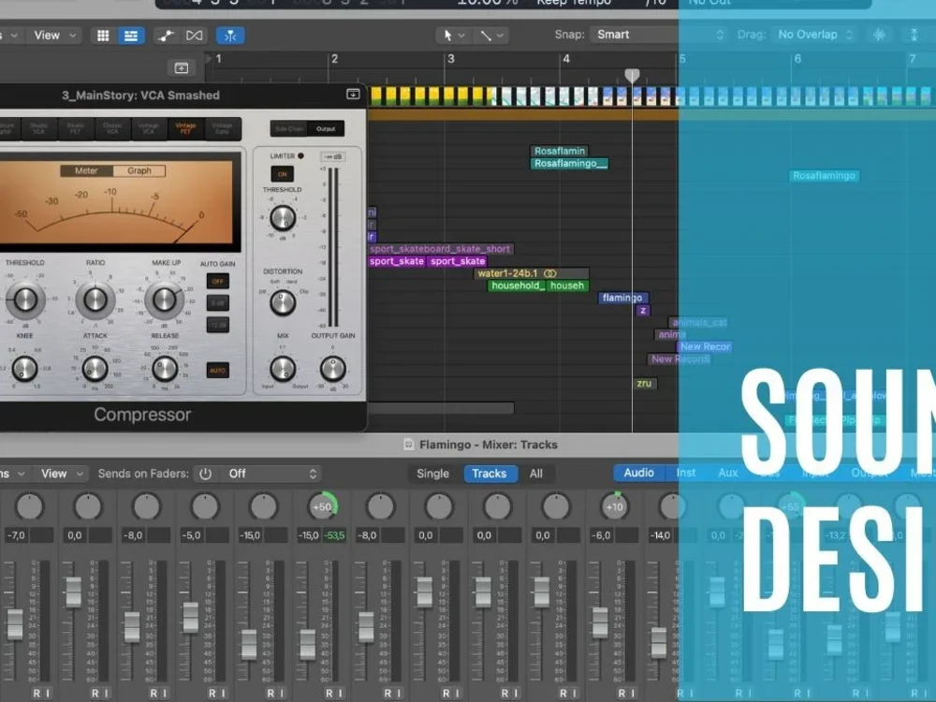
Task: Click the list view icon in toolbar
Action: [131, 36]
